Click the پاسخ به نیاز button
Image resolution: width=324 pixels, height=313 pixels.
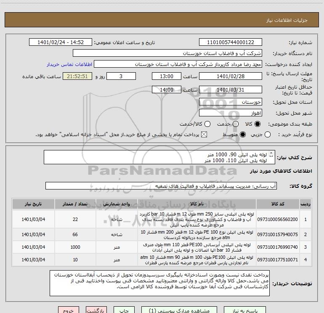click(245, 310)
